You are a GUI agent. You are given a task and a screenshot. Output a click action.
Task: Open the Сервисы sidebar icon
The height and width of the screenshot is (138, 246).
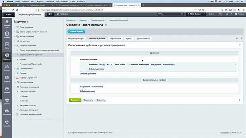[x=7, y=101]
